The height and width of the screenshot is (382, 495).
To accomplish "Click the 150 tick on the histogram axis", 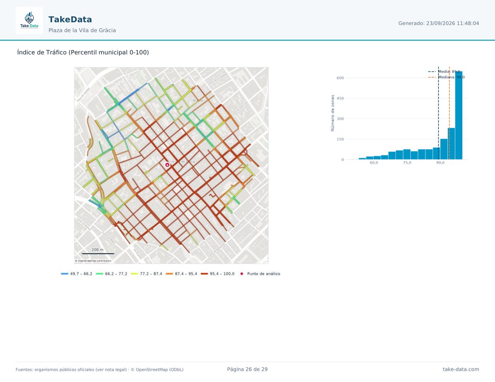I will point(340,139).
